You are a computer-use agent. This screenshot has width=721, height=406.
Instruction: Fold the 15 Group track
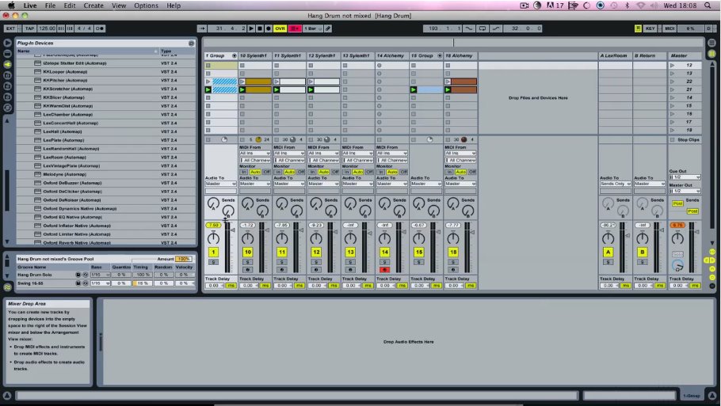coord(440,55)
